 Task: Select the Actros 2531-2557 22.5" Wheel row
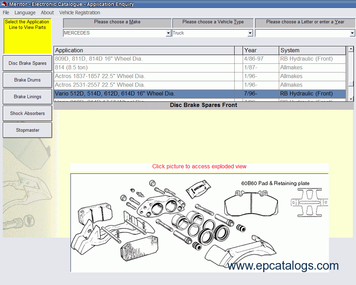200,85
